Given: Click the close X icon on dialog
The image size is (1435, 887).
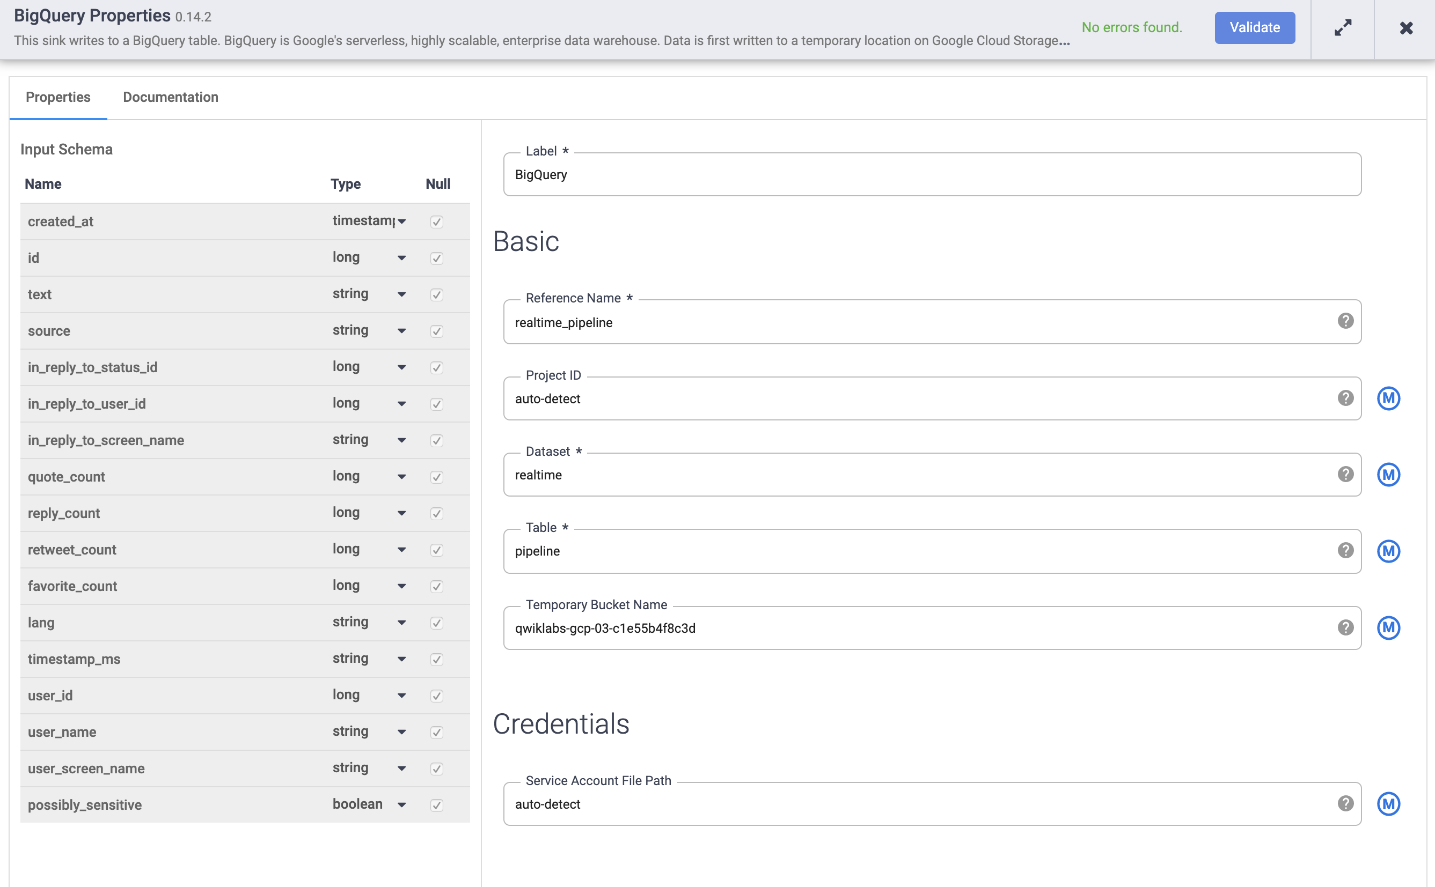Looking at the screenshot, I should click(1405, 28).
